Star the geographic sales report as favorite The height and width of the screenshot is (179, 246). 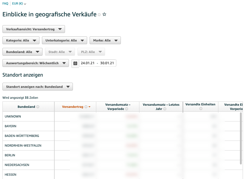point(104,14)
